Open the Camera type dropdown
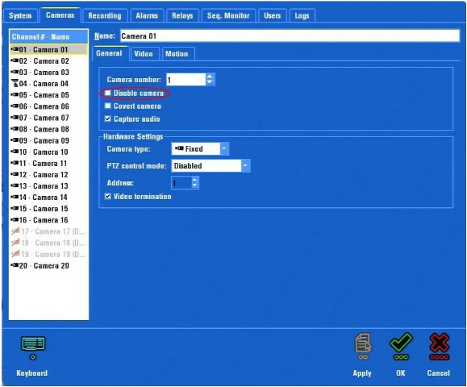467x387 pixels. 224,148
